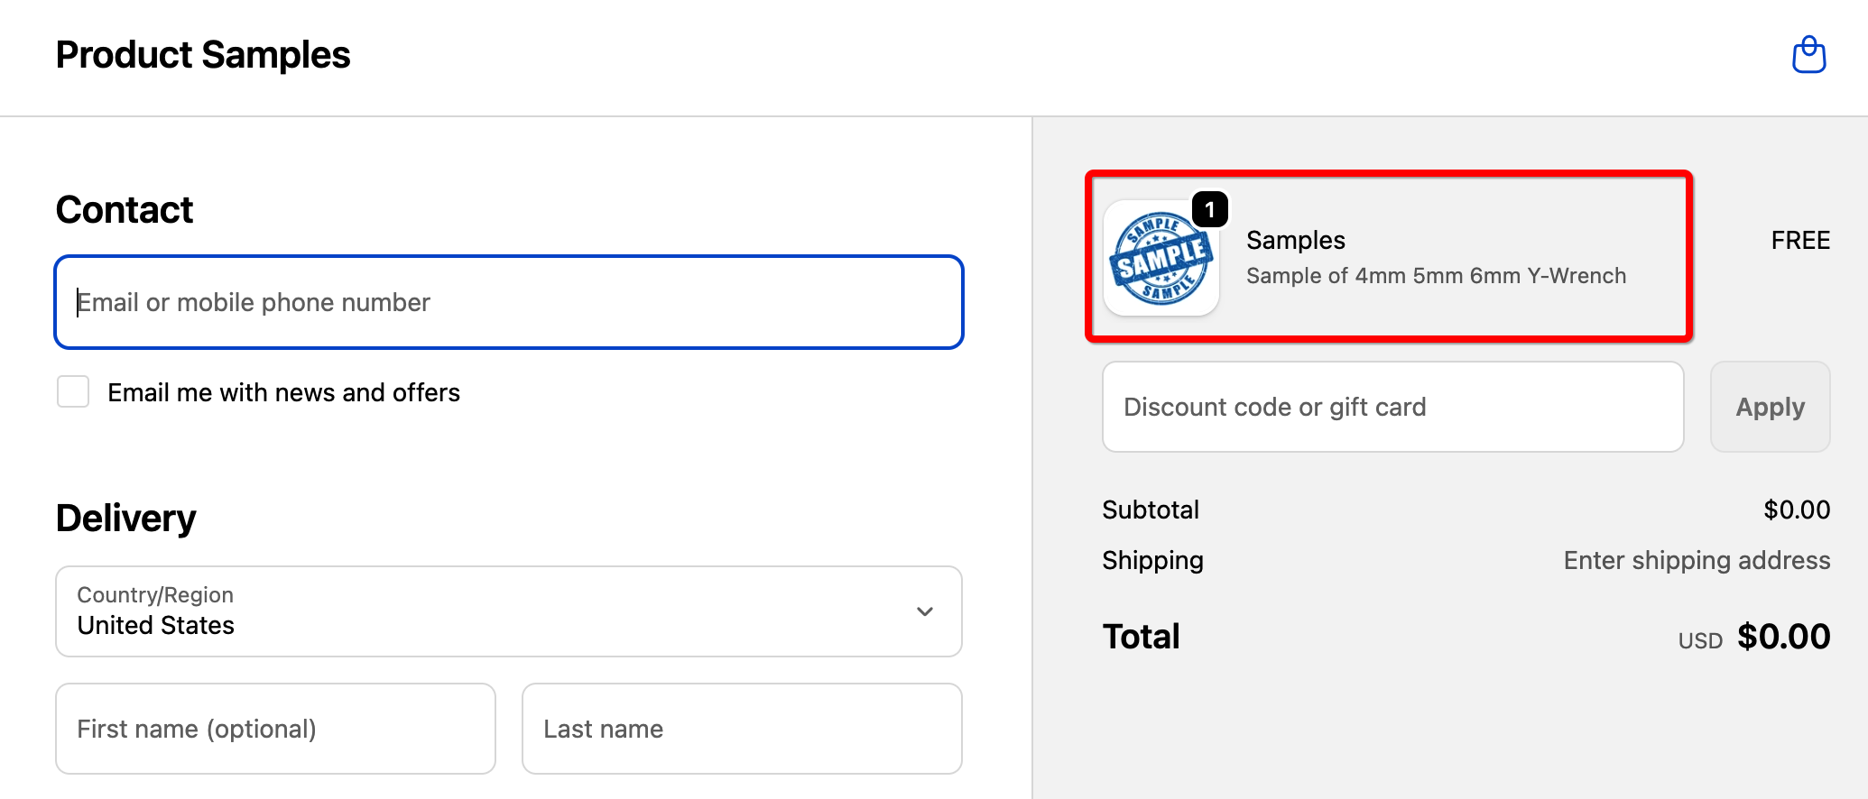The image size is (1868, 799).
Task: Click the Y-Wrench sample description text
Action: pyautogui.click(x=1436, y=276)
